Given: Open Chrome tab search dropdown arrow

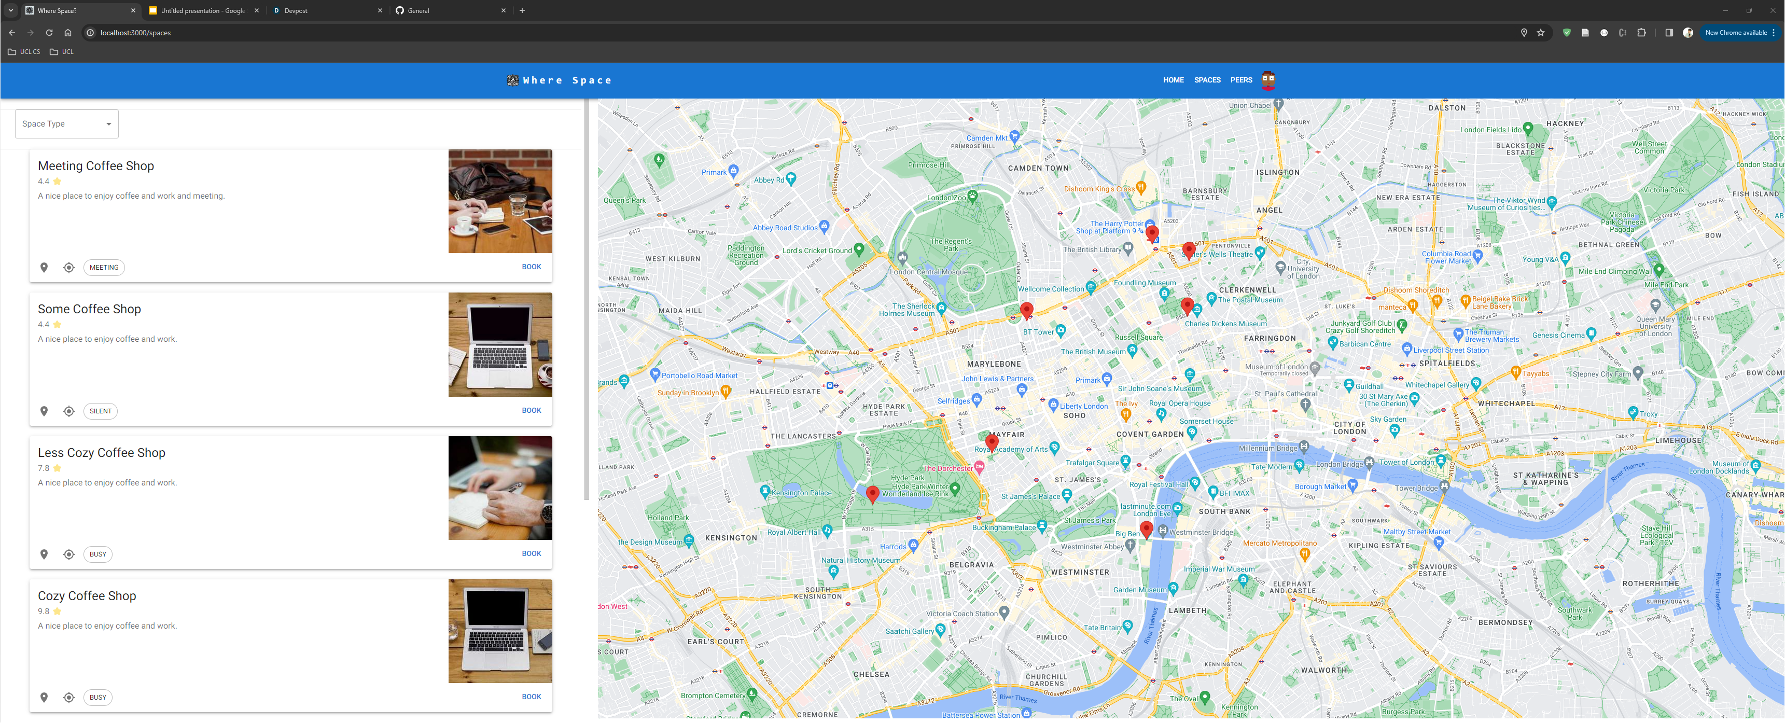Looking at the screenshot, I should (x=10, y=10).
